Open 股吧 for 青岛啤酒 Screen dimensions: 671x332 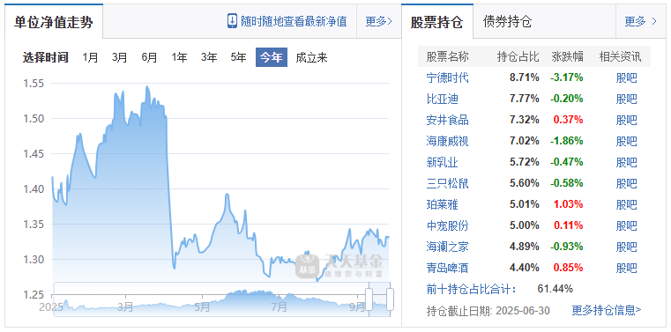[627, 268]
